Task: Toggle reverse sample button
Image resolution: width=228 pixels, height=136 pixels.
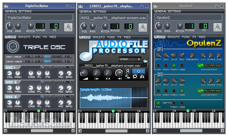Action: [128, 71]
